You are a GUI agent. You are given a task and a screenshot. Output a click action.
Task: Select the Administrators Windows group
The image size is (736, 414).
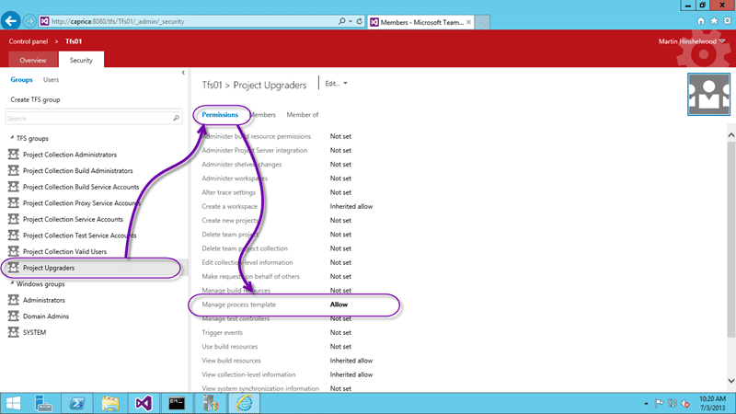[44, 300]
